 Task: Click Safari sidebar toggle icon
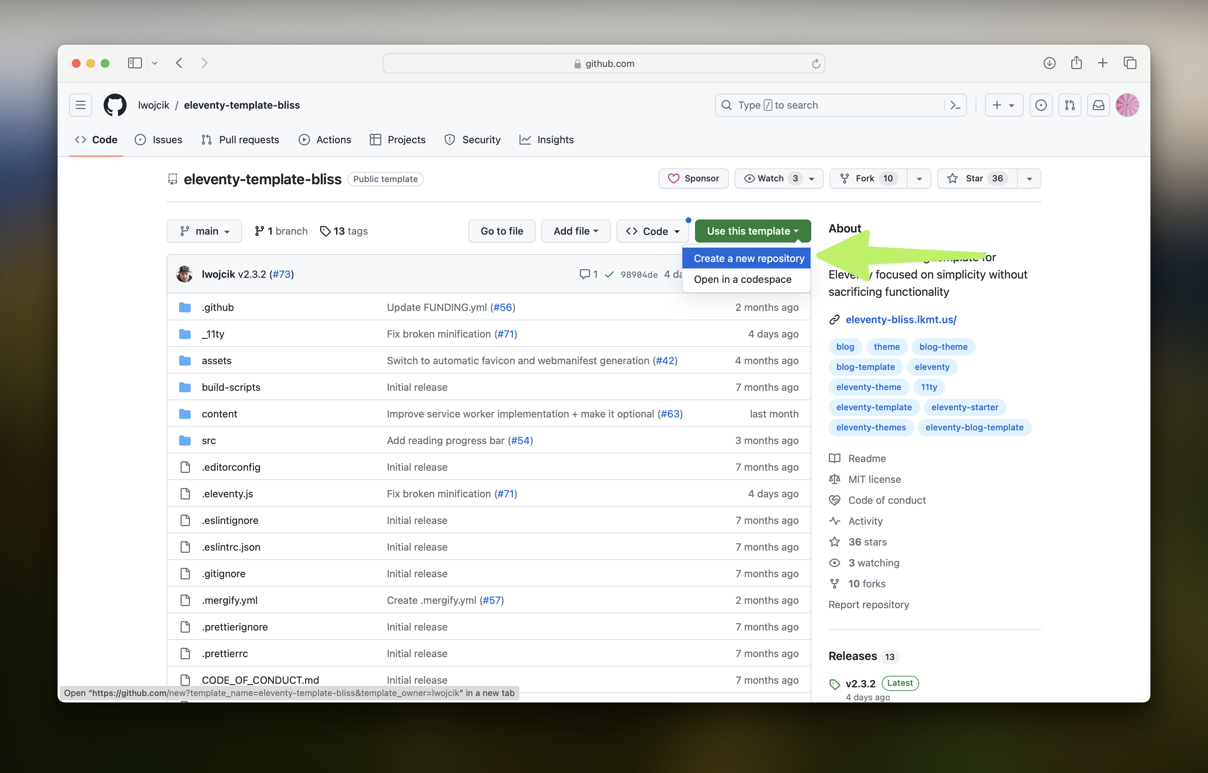(x=135, y=63)
